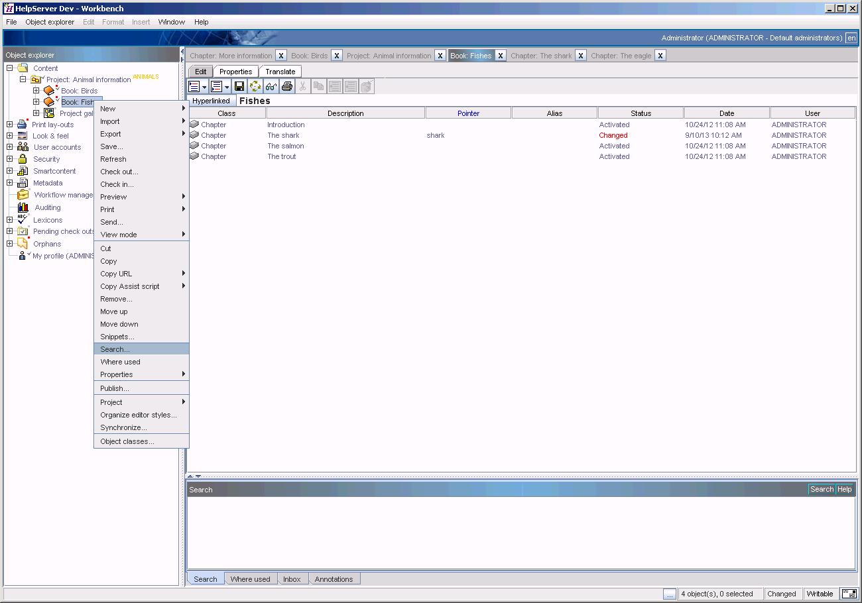Click the en language button

click(851, 38)
